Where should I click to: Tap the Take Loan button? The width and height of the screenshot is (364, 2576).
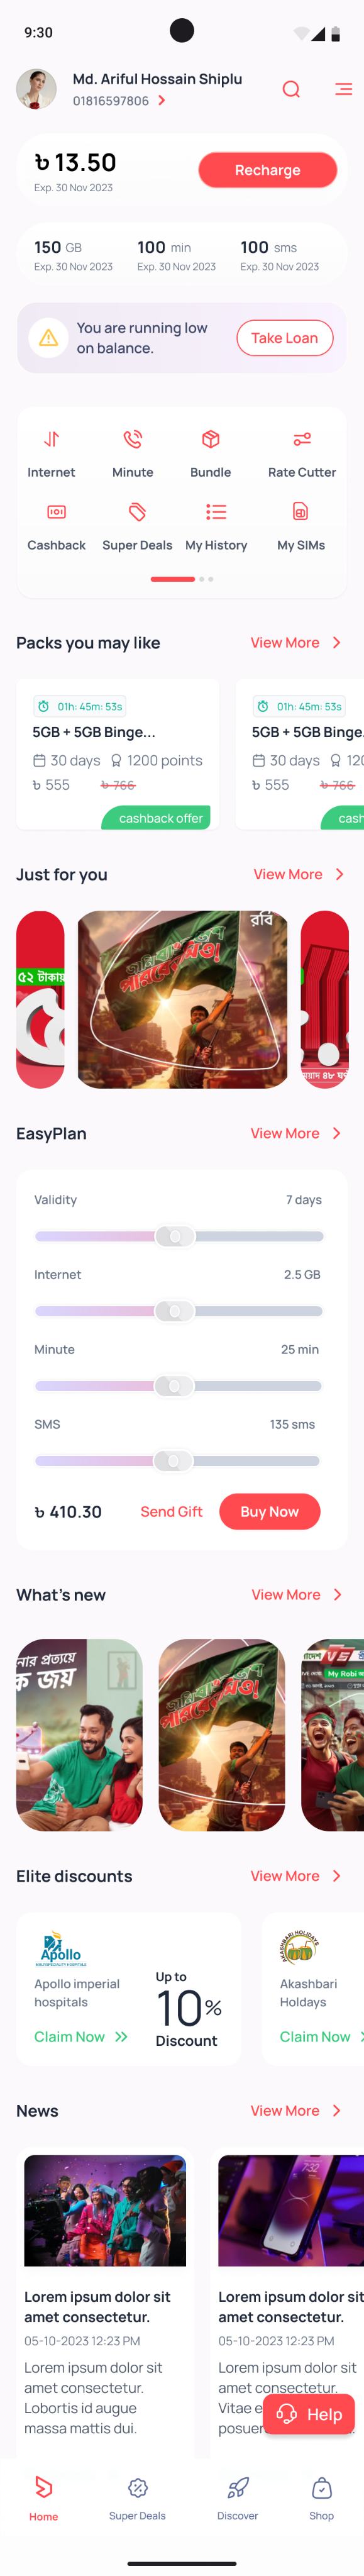pyautogui.click(x=285, y=338)
